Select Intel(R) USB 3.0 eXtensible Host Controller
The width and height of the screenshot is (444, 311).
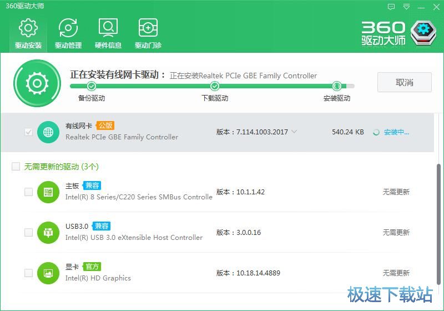(134, 237)
